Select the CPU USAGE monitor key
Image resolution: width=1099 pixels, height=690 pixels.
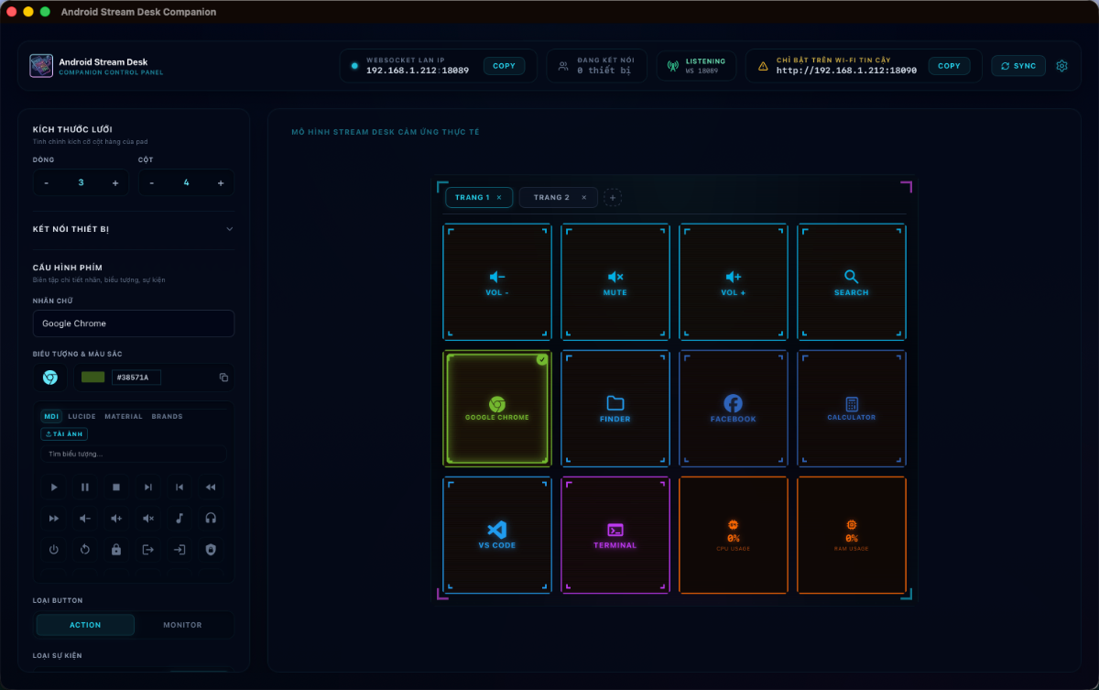point(734,535)
